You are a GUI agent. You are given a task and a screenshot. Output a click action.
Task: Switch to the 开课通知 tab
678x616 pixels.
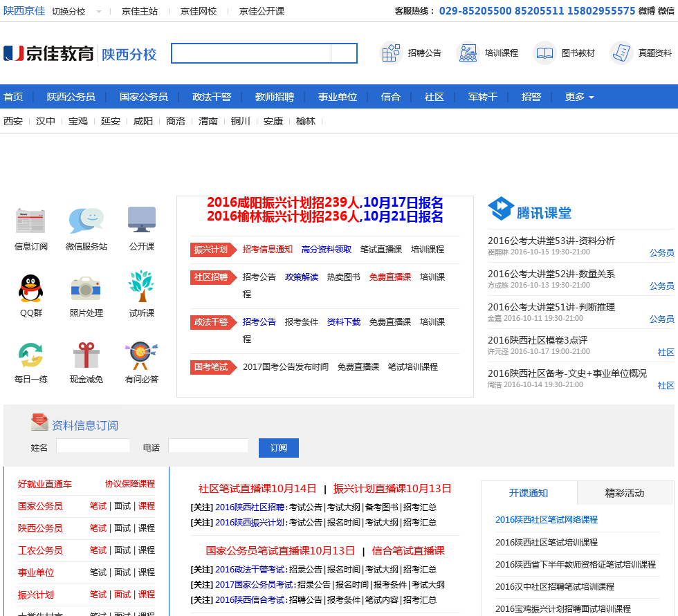[x=529, y=493]
